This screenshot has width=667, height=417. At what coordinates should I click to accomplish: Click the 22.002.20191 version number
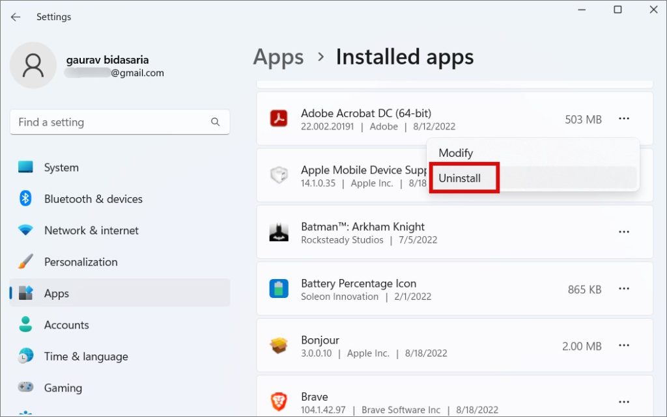click(x=327, y=127)
